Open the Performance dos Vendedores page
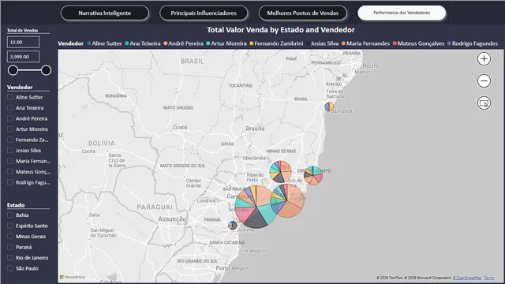 point(402,13)
